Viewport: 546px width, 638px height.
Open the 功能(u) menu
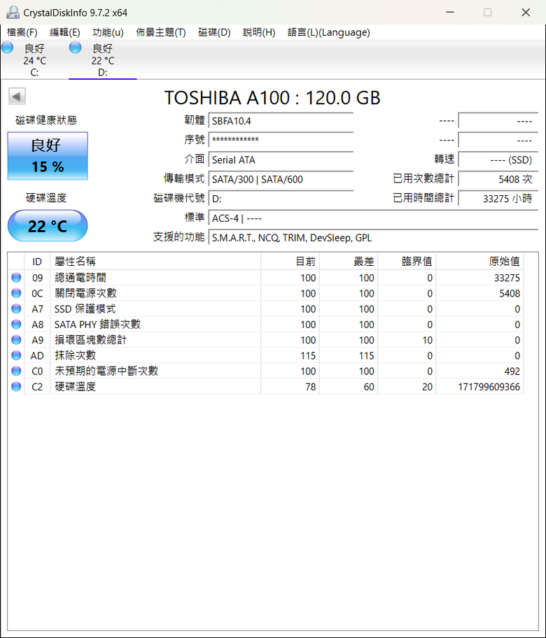108,32
